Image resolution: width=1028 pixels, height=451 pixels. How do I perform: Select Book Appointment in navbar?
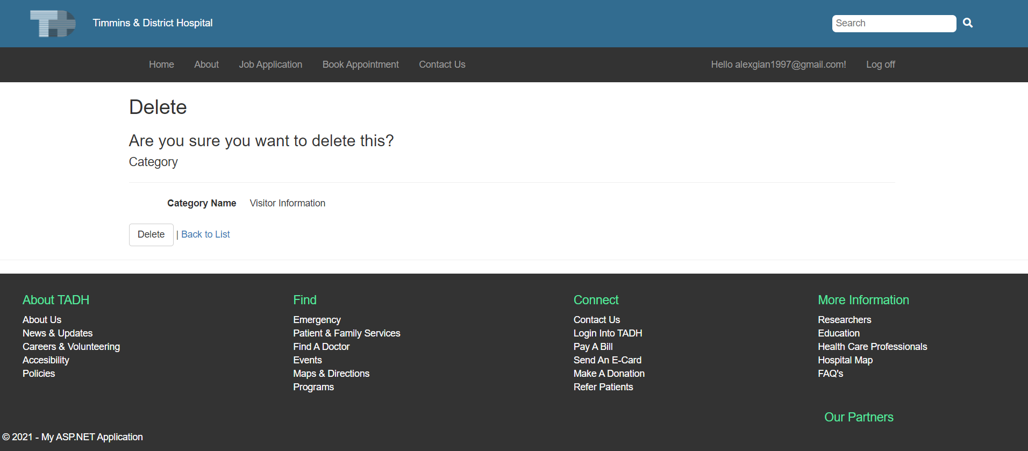pos(360,65)
